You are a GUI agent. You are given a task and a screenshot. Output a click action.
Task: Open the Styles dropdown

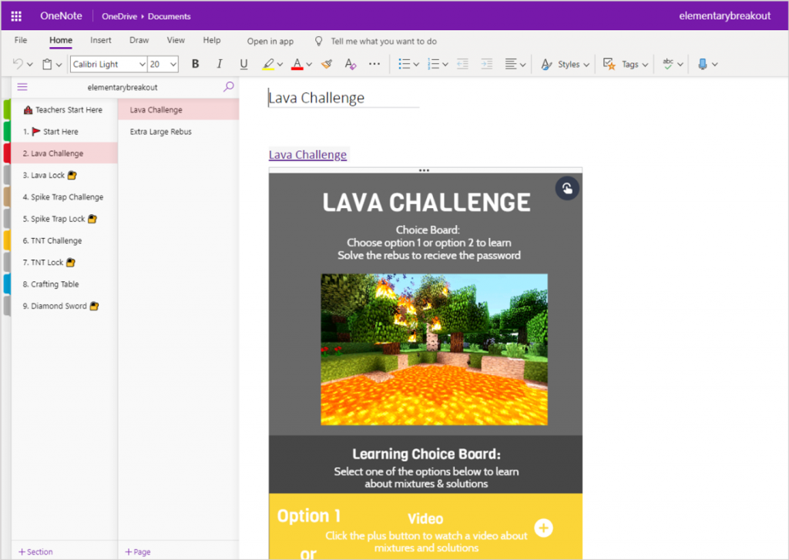[566, 65]
